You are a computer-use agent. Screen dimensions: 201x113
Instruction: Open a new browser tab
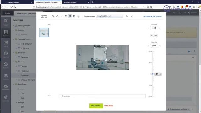pyautogui.click(x=93, y=2)
